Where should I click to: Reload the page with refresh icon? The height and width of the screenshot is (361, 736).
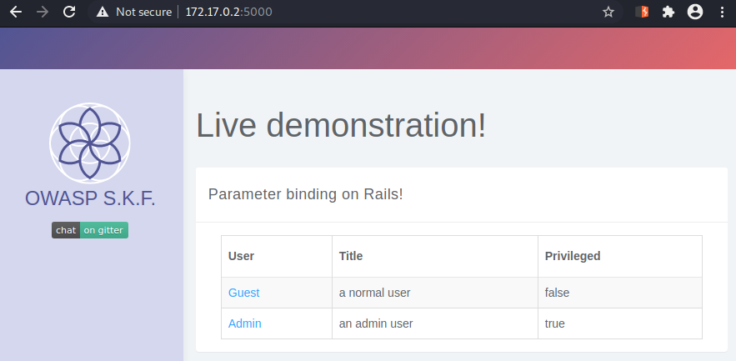(69, 12)
